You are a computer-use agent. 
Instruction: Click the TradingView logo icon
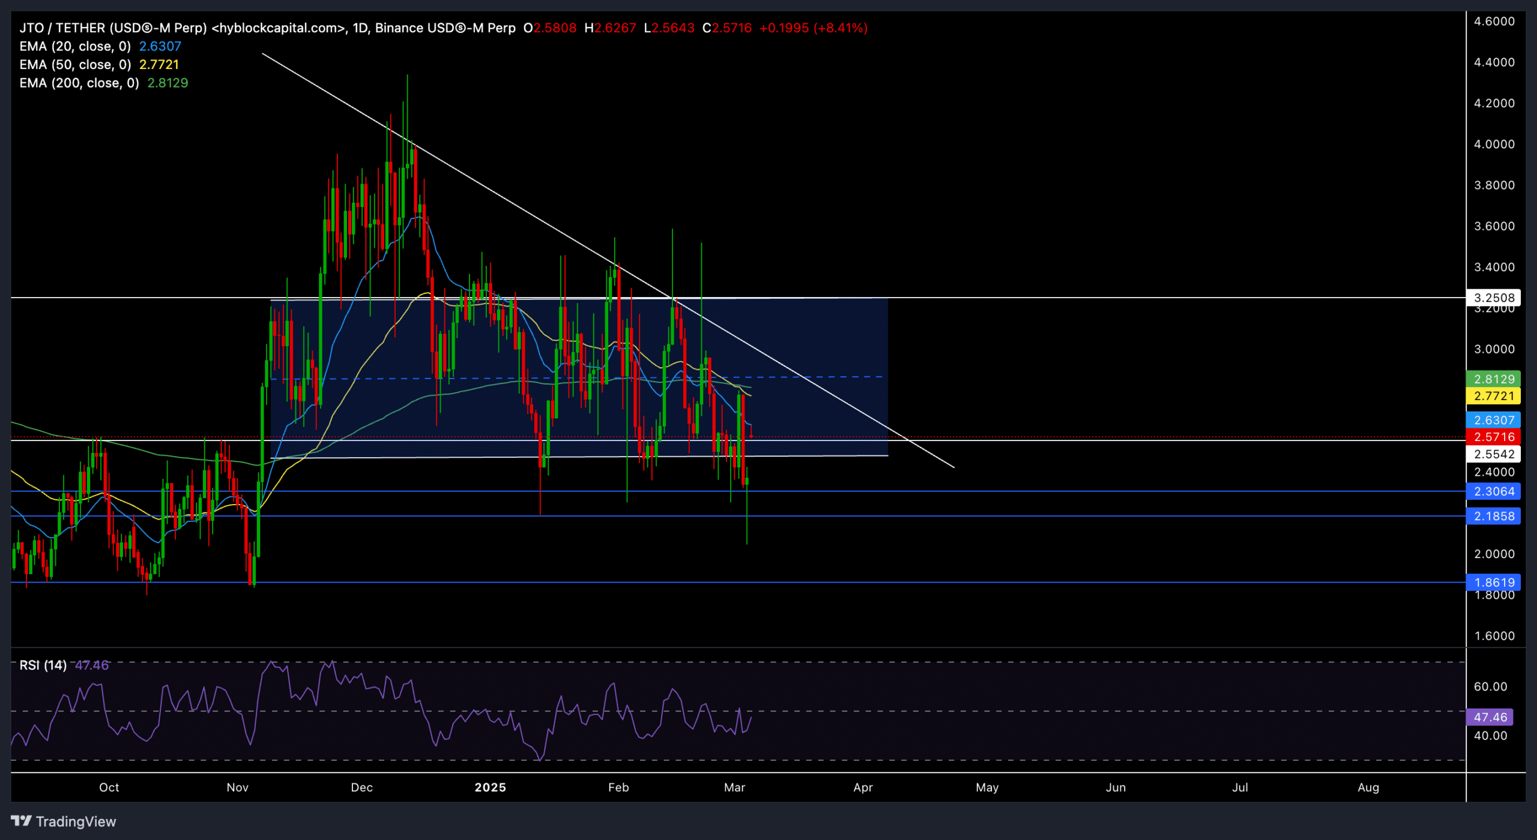[x=22, y=821]
